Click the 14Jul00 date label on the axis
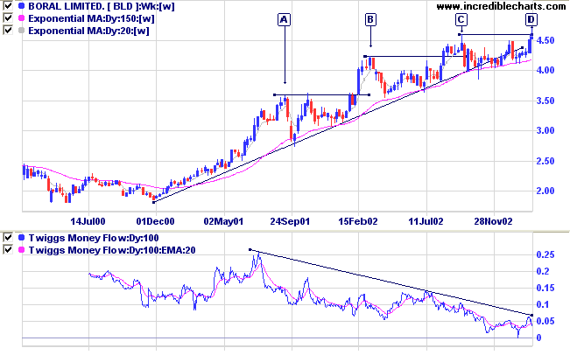Screen dimensions: 570x355 tap(88, 221)
